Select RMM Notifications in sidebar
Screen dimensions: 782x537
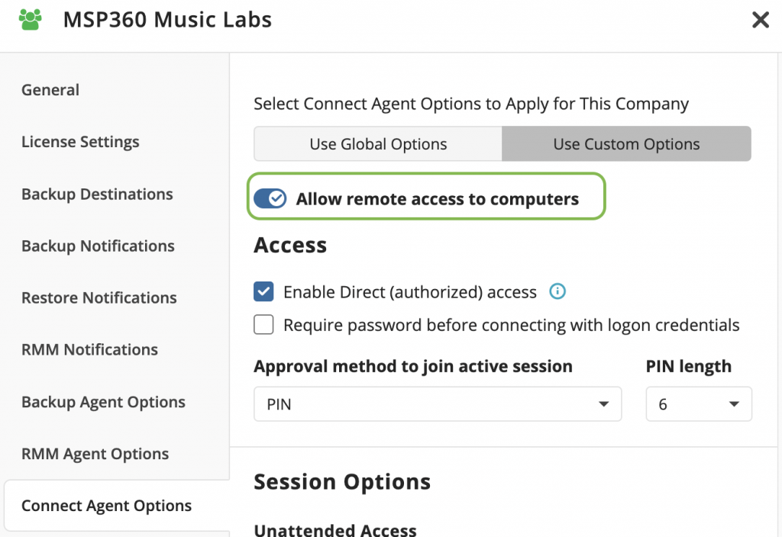coord(89,349)
